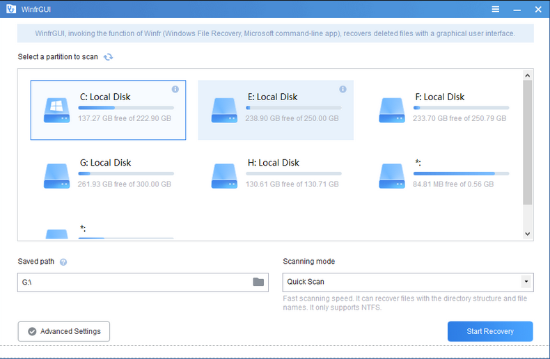Click the WinfrGUI app logo icon

(11, 9)
